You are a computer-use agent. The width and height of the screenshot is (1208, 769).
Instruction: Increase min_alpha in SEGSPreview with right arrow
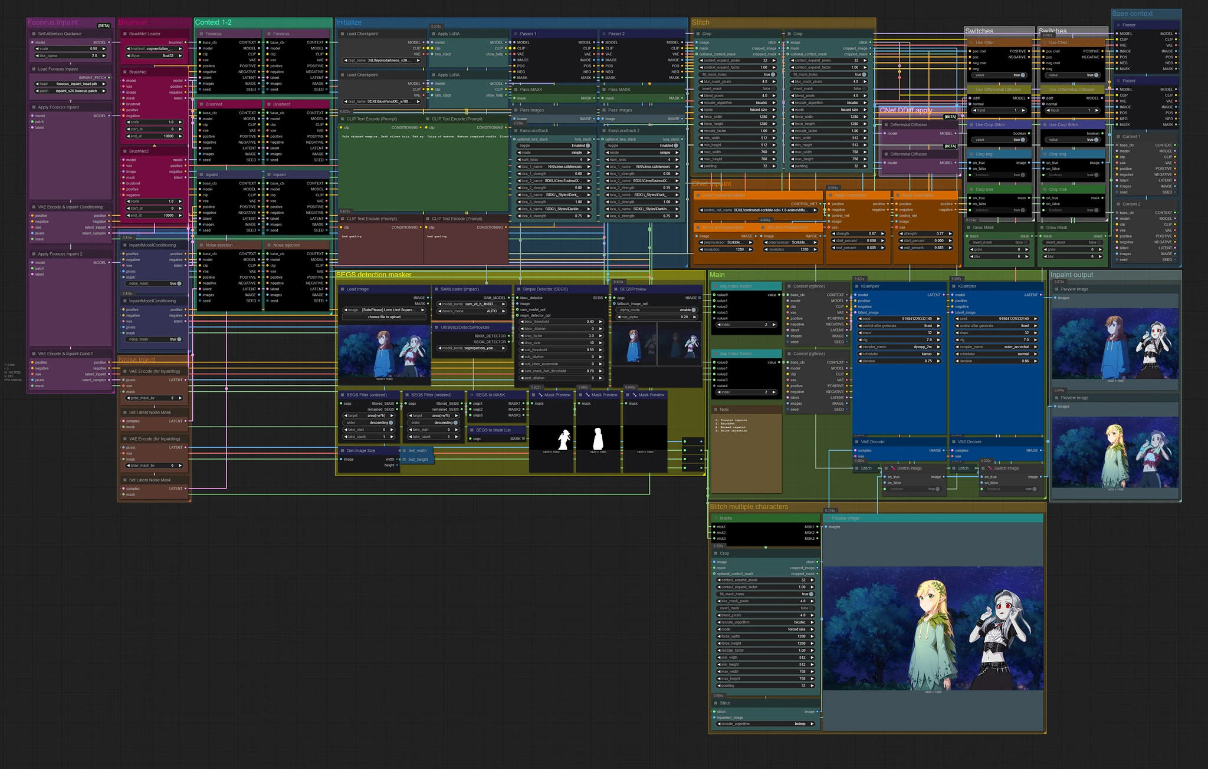[x=695, y=317]
